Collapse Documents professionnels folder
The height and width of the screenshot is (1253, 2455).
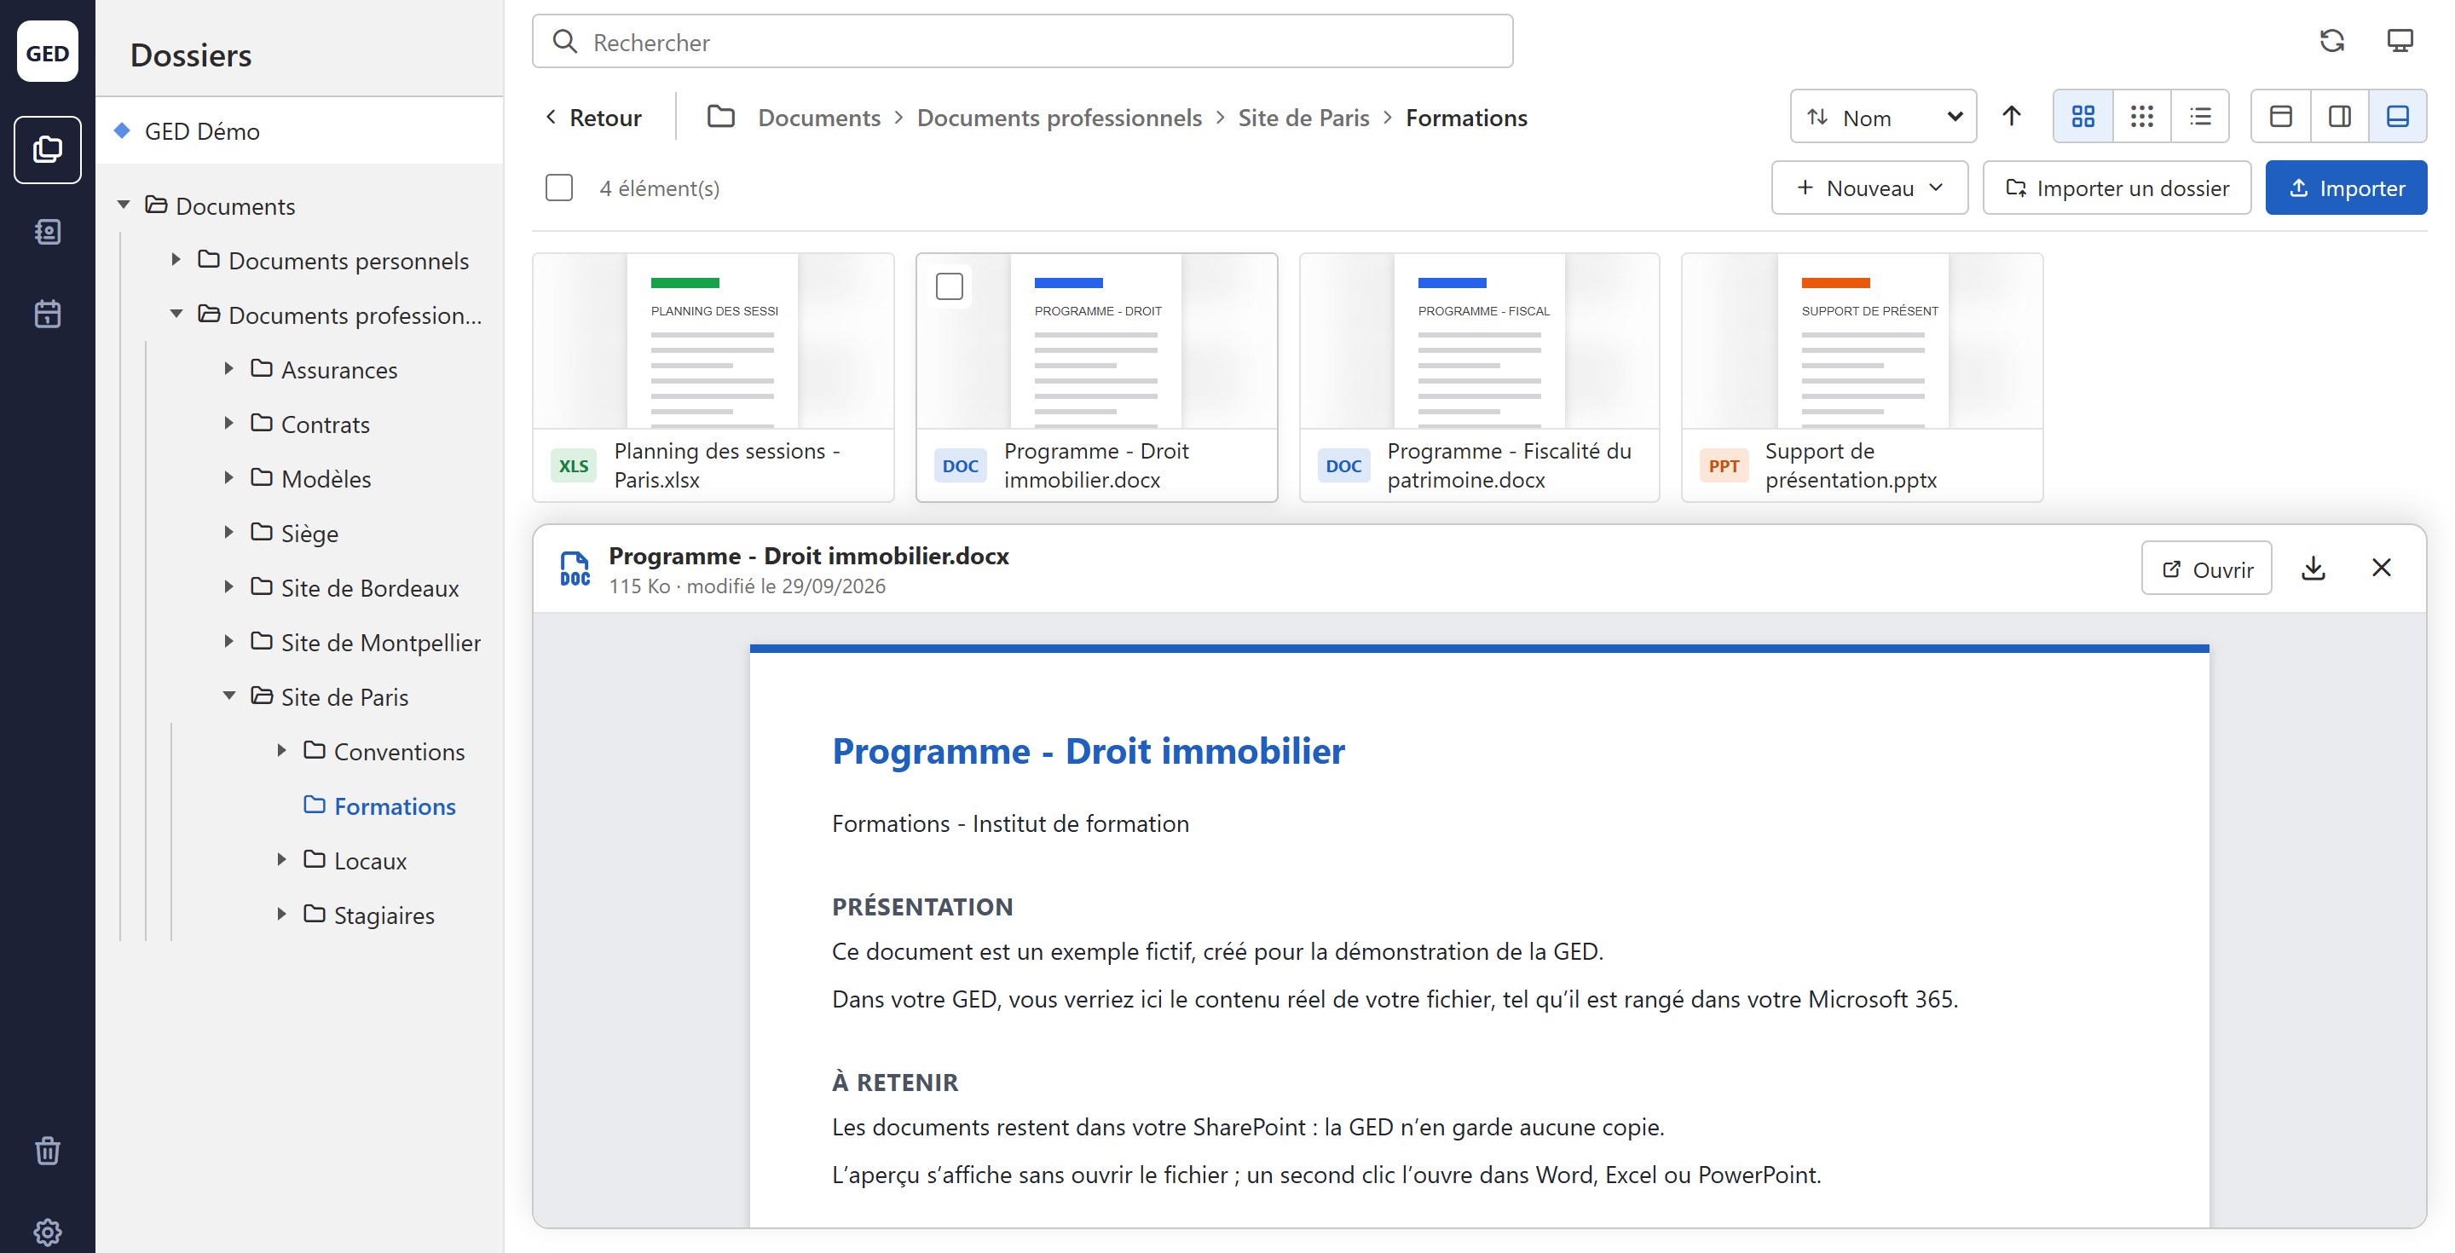pyautogui.click(x=176, y=314)
